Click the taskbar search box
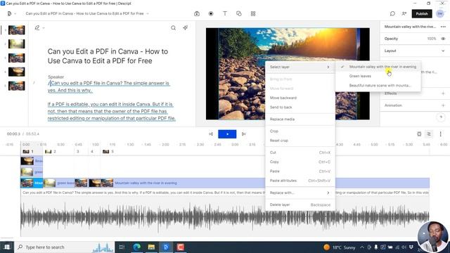 64,247
